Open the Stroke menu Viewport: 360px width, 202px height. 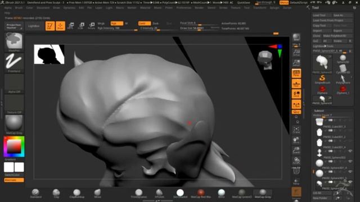coord(223,7)
